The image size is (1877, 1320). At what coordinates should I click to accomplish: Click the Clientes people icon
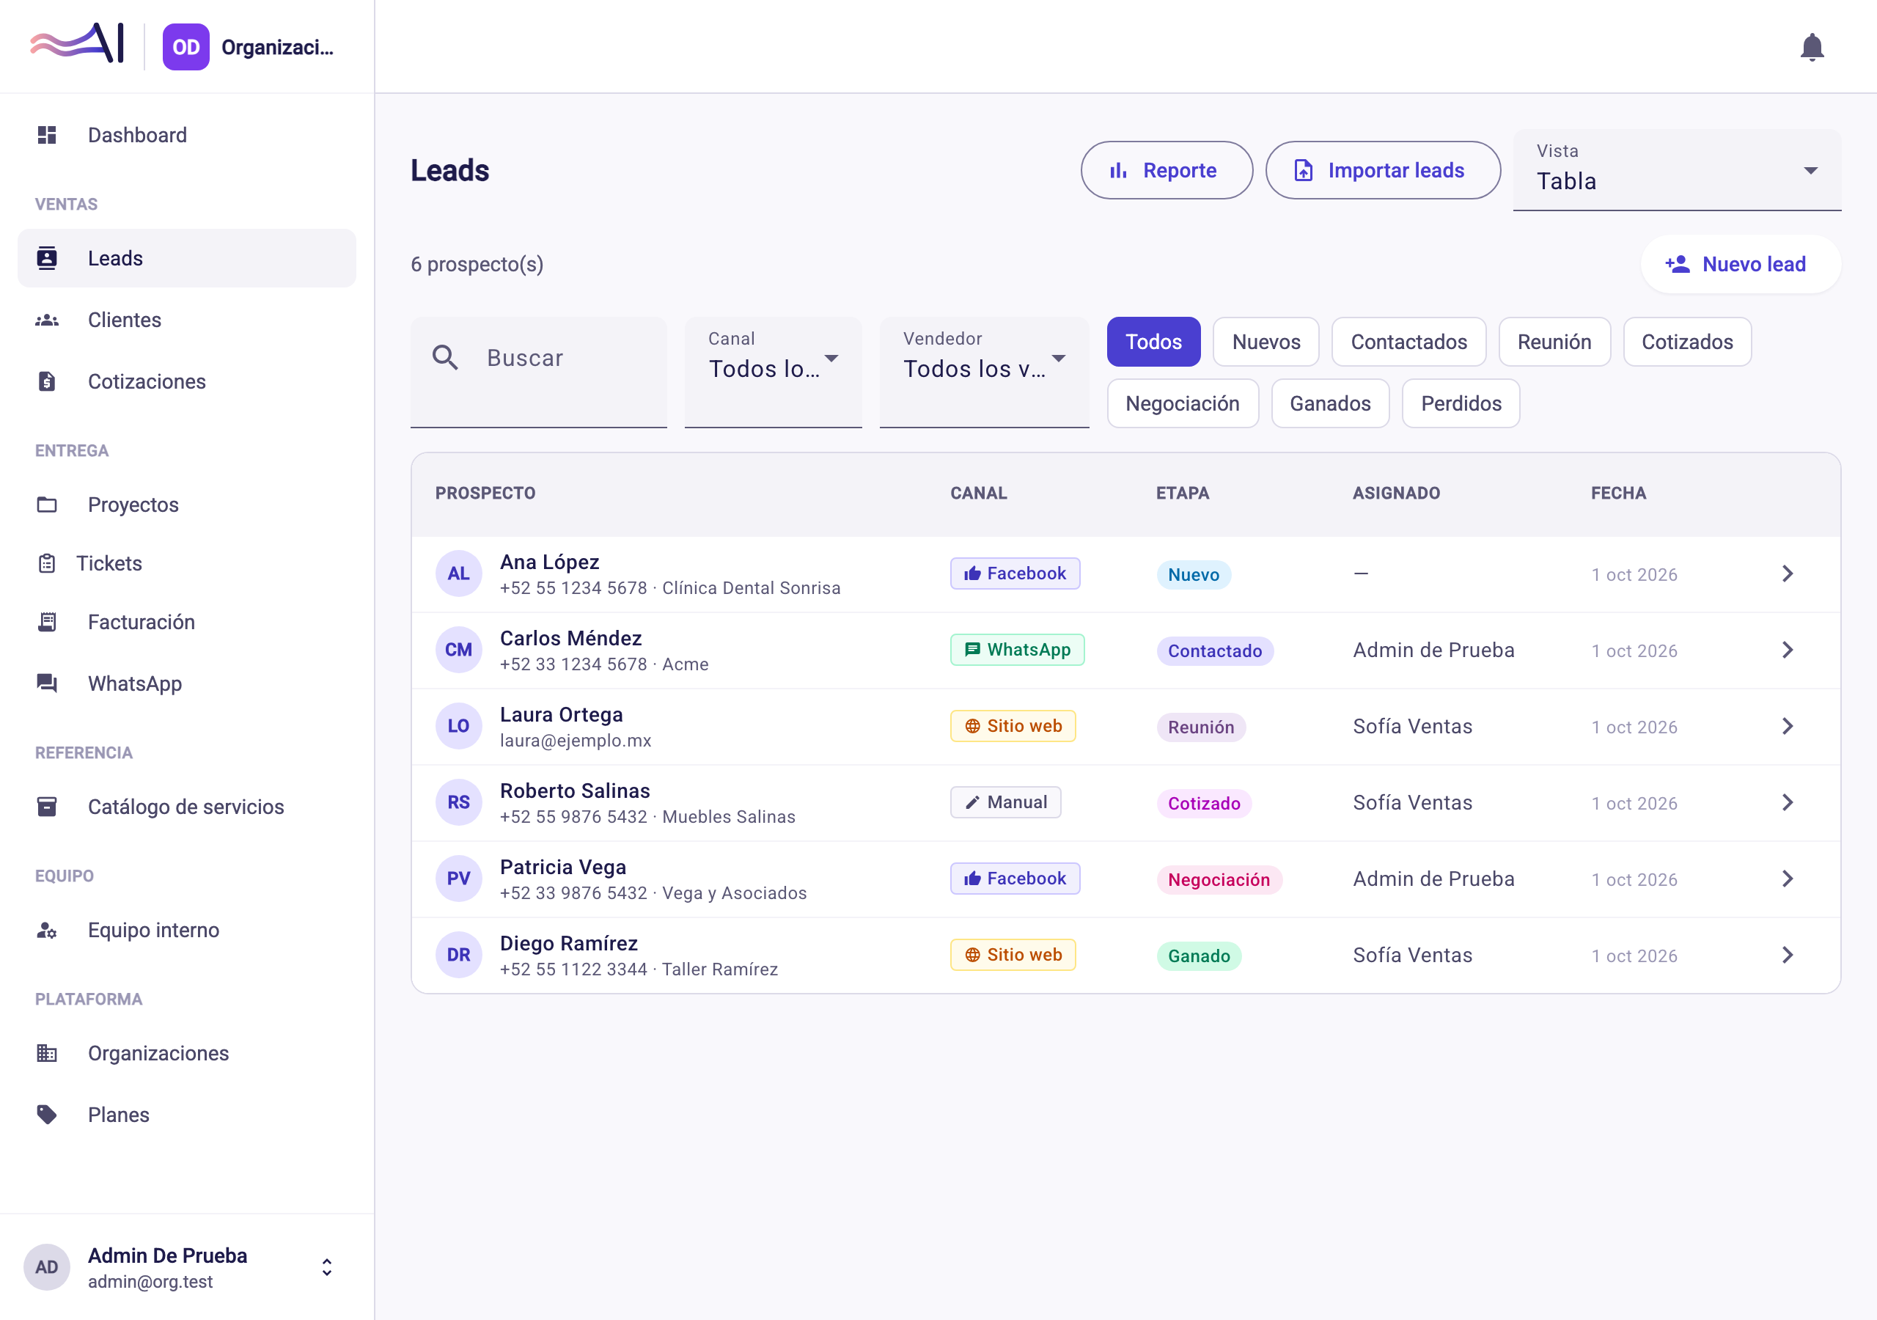(47, 320)
